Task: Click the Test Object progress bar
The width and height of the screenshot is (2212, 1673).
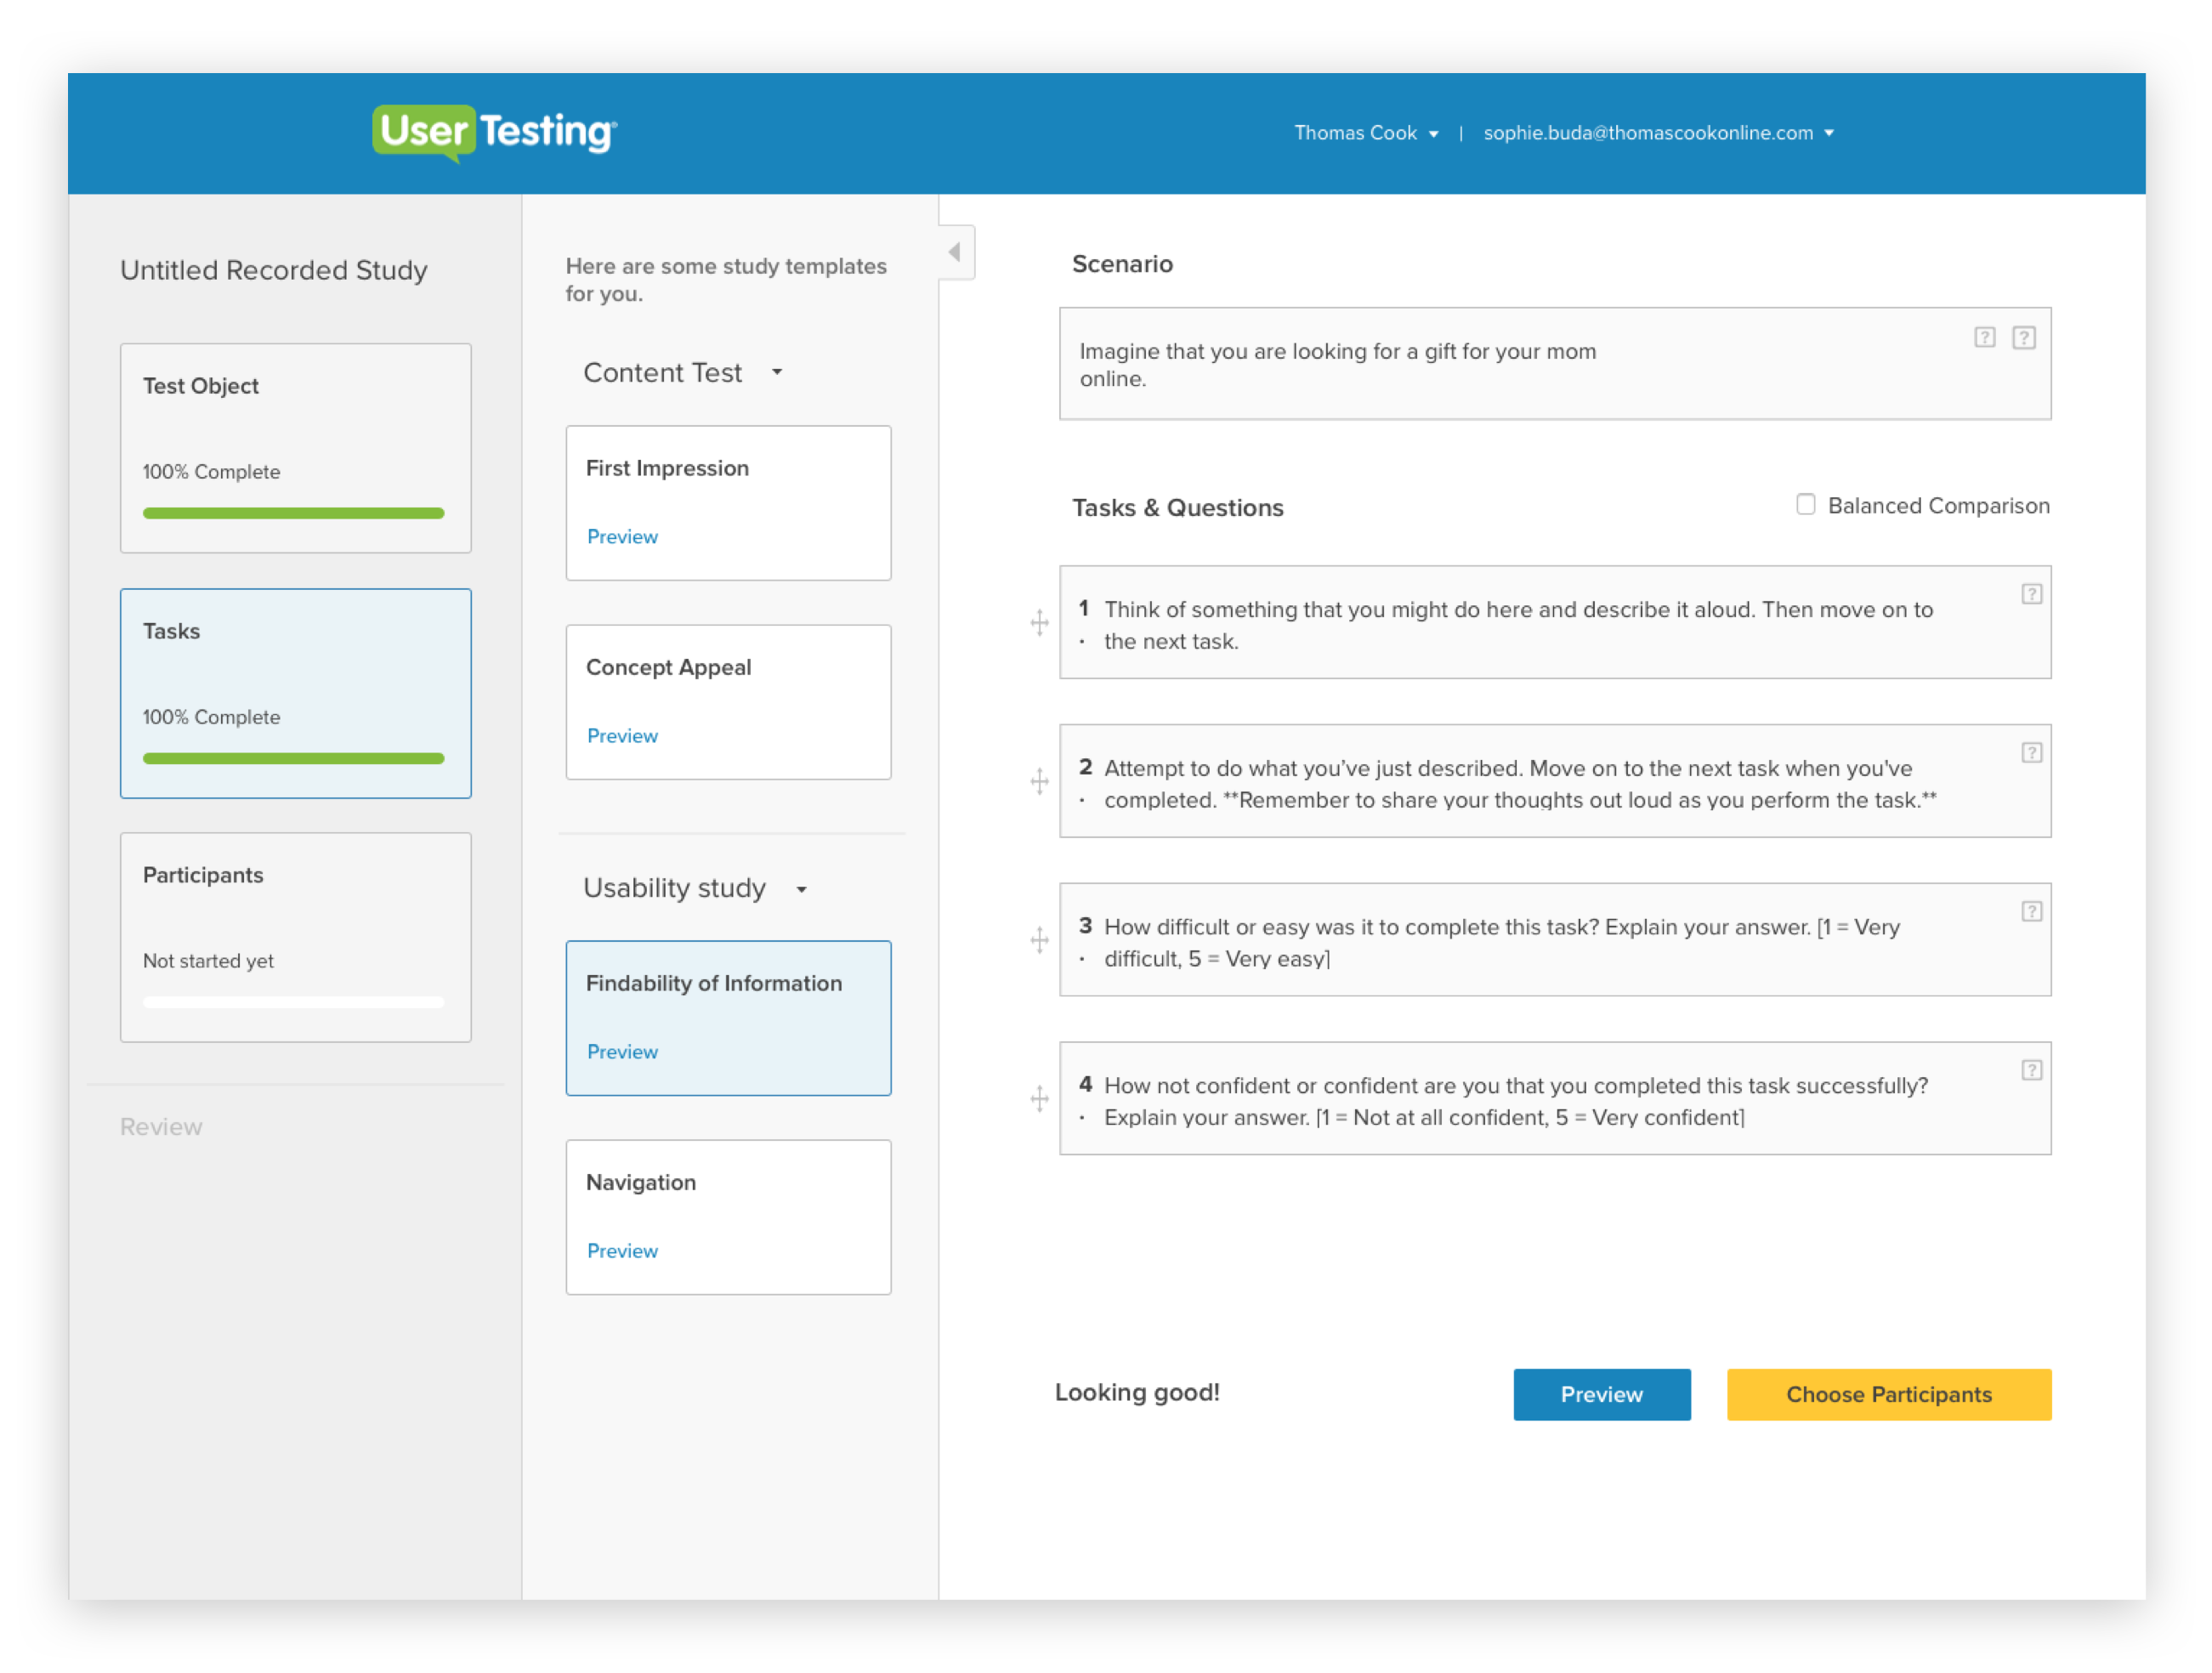Action: [293, 513]
